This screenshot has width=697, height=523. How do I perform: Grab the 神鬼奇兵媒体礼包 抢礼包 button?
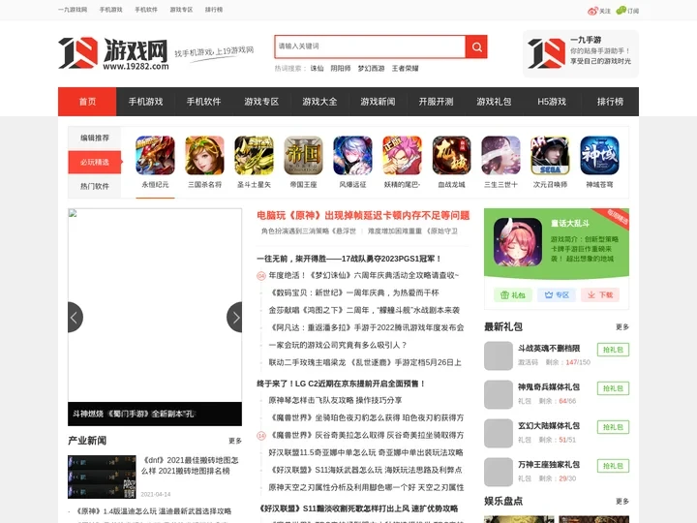coord(613,388)
